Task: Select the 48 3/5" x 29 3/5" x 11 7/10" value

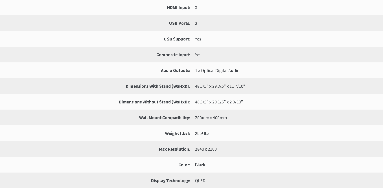Action: (220, 86)
